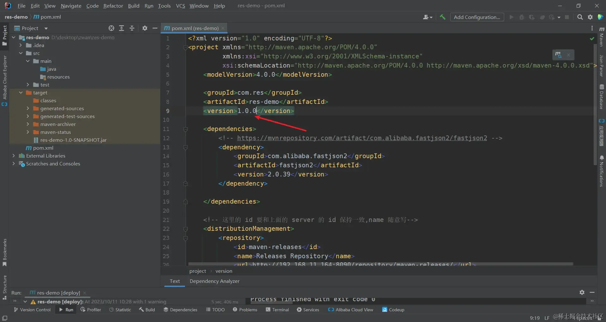
Task: Click Add Configuration button
Action: 477,17
